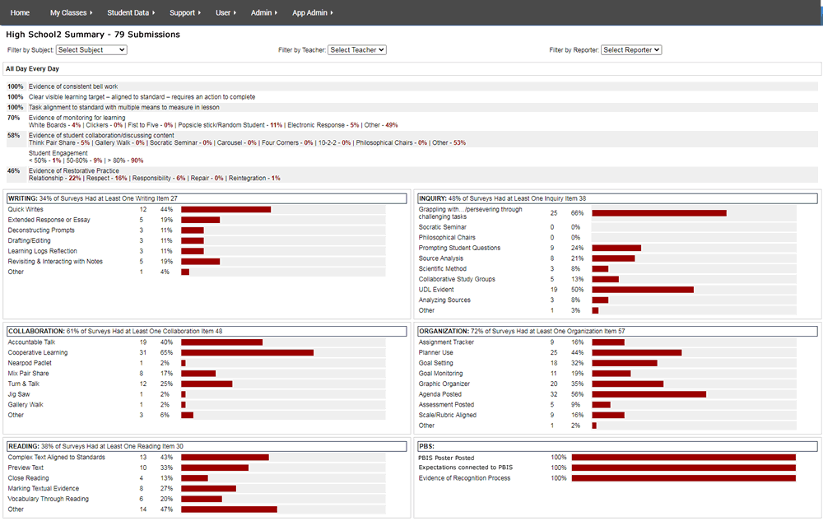Open the Select Subject filter dropdown
The height and width of the screenshot is (521, 823).
(x=91, y=50)
